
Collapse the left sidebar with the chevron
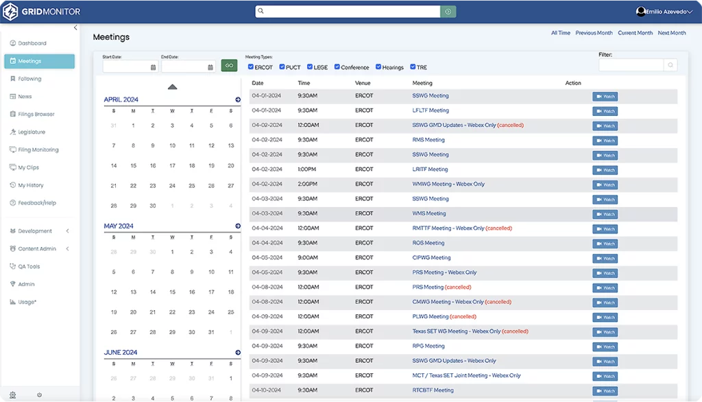[75, 28]
